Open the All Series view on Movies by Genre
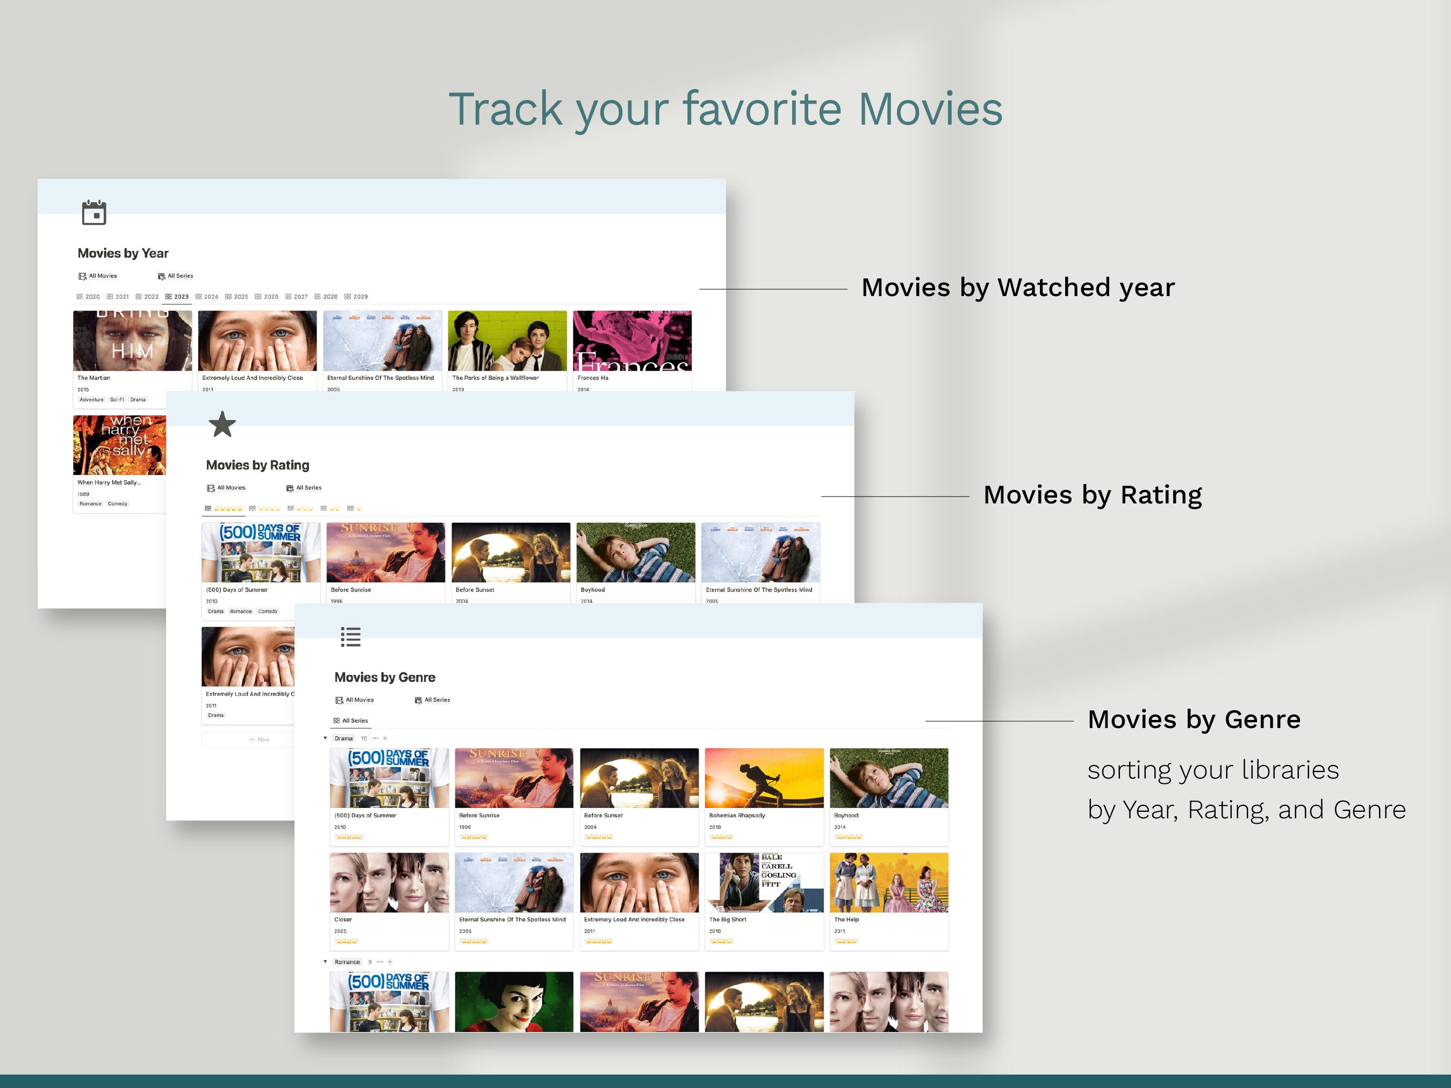The width and height of the screenshot is (1451, 1088). tap(351, 720)
